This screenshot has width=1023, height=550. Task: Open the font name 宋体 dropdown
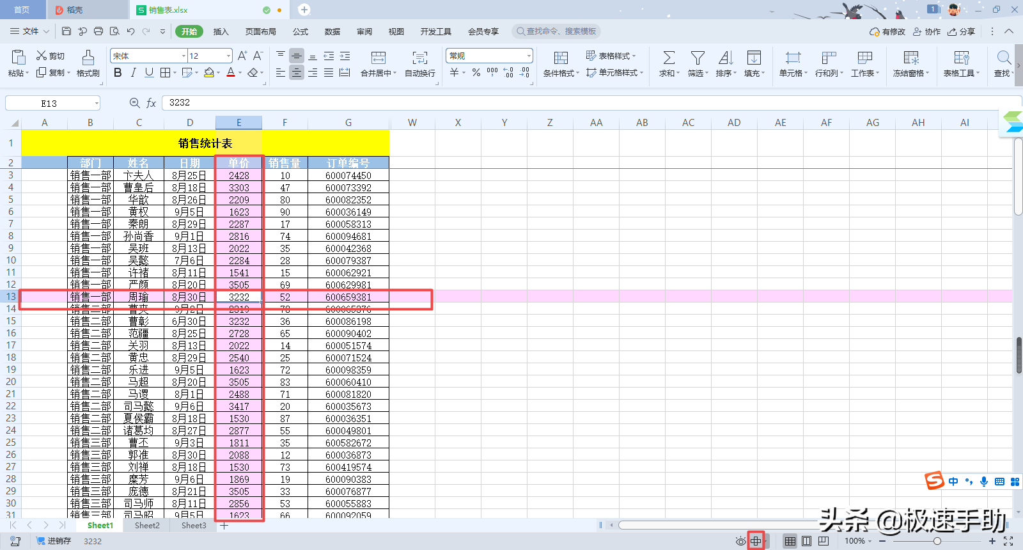(x=184, y=56)
